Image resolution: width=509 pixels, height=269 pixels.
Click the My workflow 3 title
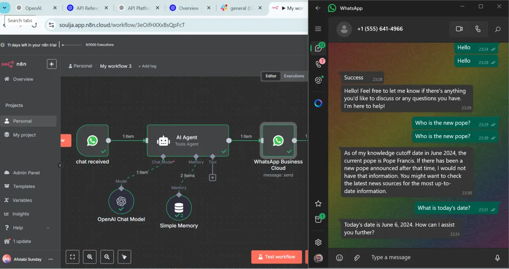tap(116, 66)
